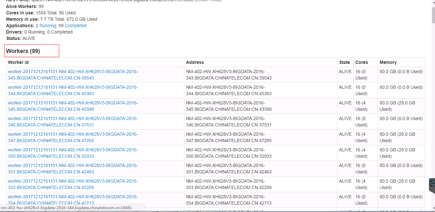This screenshot has height=212, width=435.
Task: Click ALIVE state in the 343 worker row
Action: (345, 72)
